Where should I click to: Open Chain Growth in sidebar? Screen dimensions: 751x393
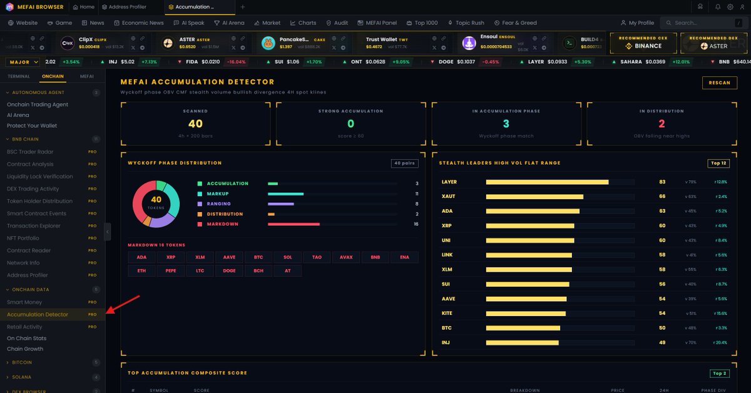click(25, 349)
